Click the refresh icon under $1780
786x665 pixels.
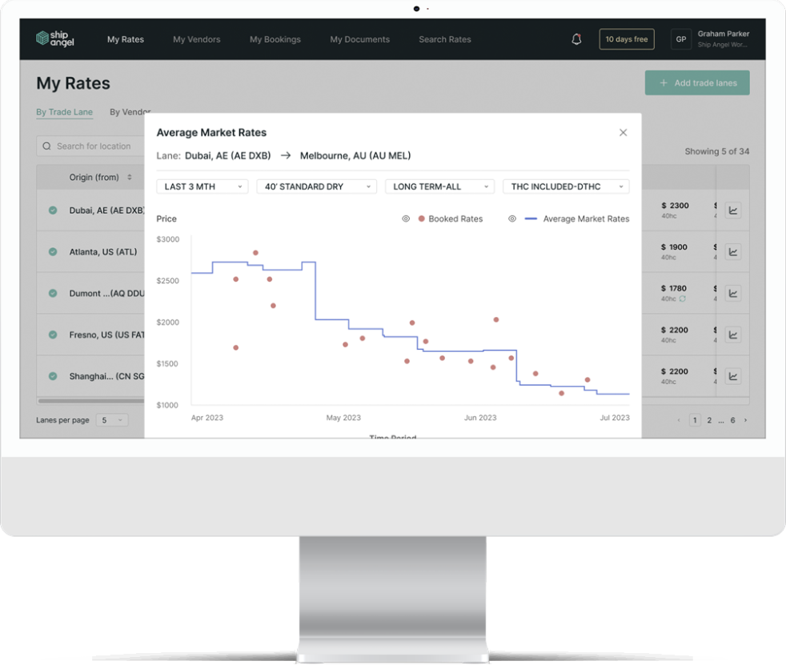point(683,299)
